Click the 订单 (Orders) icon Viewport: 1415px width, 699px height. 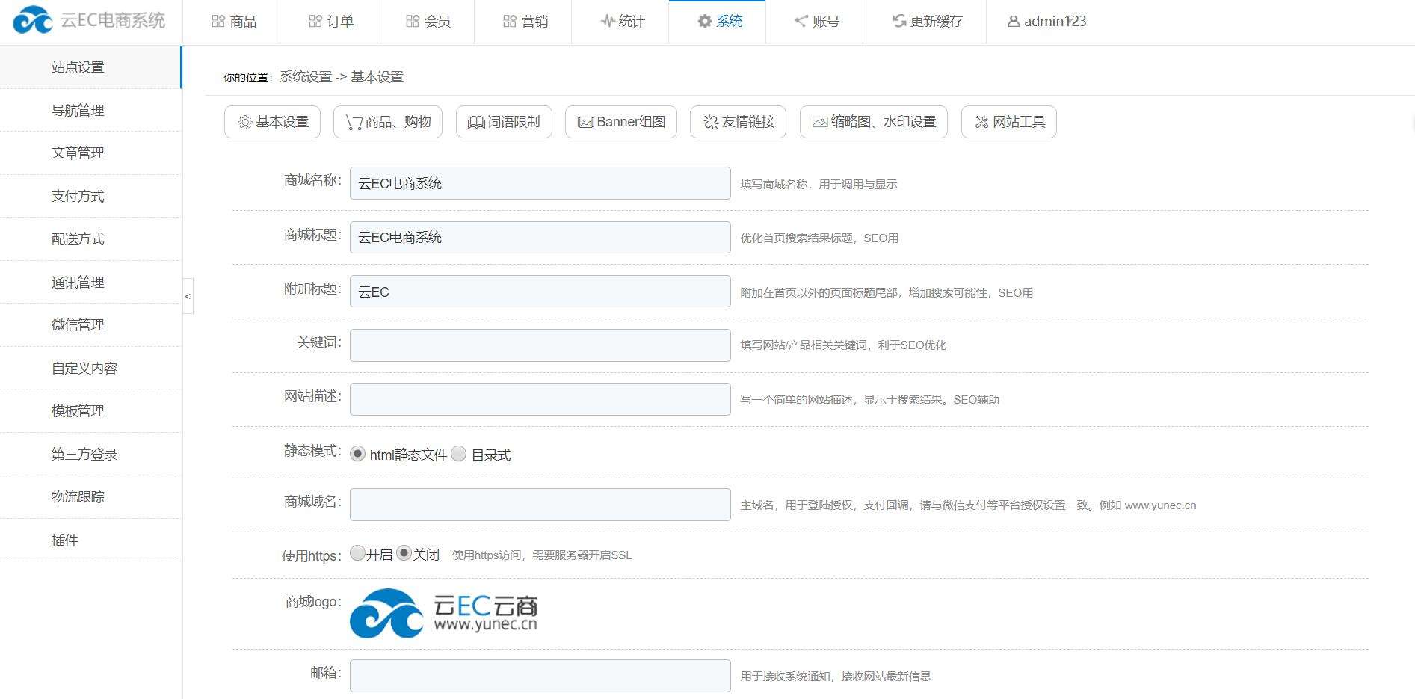(x=315, y=22)
